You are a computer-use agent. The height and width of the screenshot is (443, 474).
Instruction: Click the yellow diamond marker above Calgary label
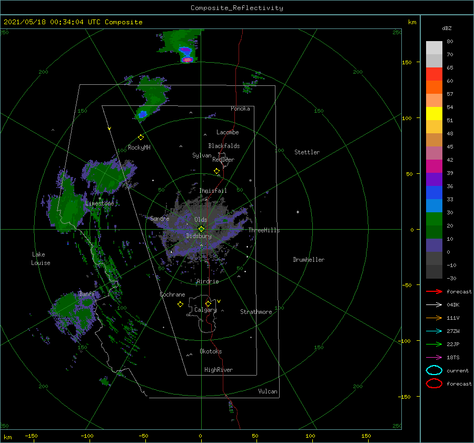click(208, 303)
